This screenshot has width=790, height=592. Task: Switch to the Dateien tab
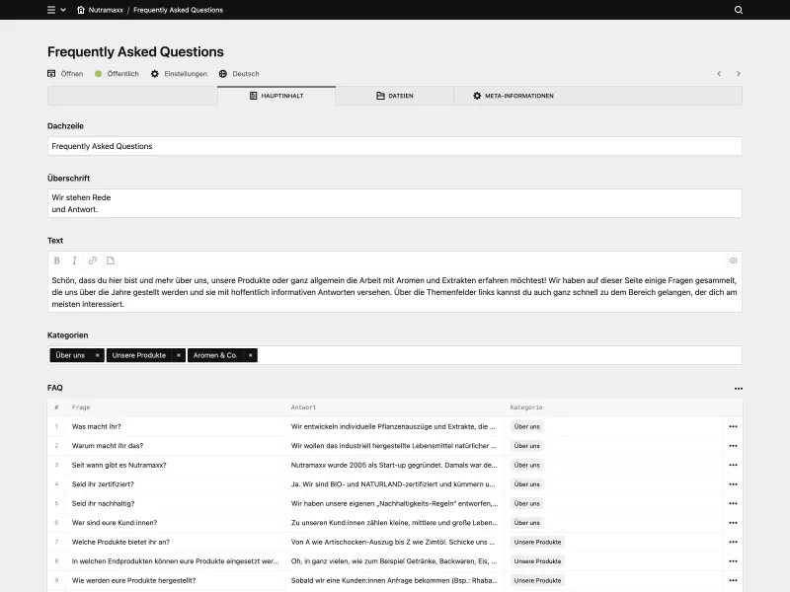[x=401, y=96]
